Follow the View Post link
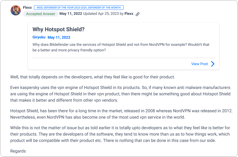Image resolution: width=238 pixels, height=157 pixels. coord(199,64)
